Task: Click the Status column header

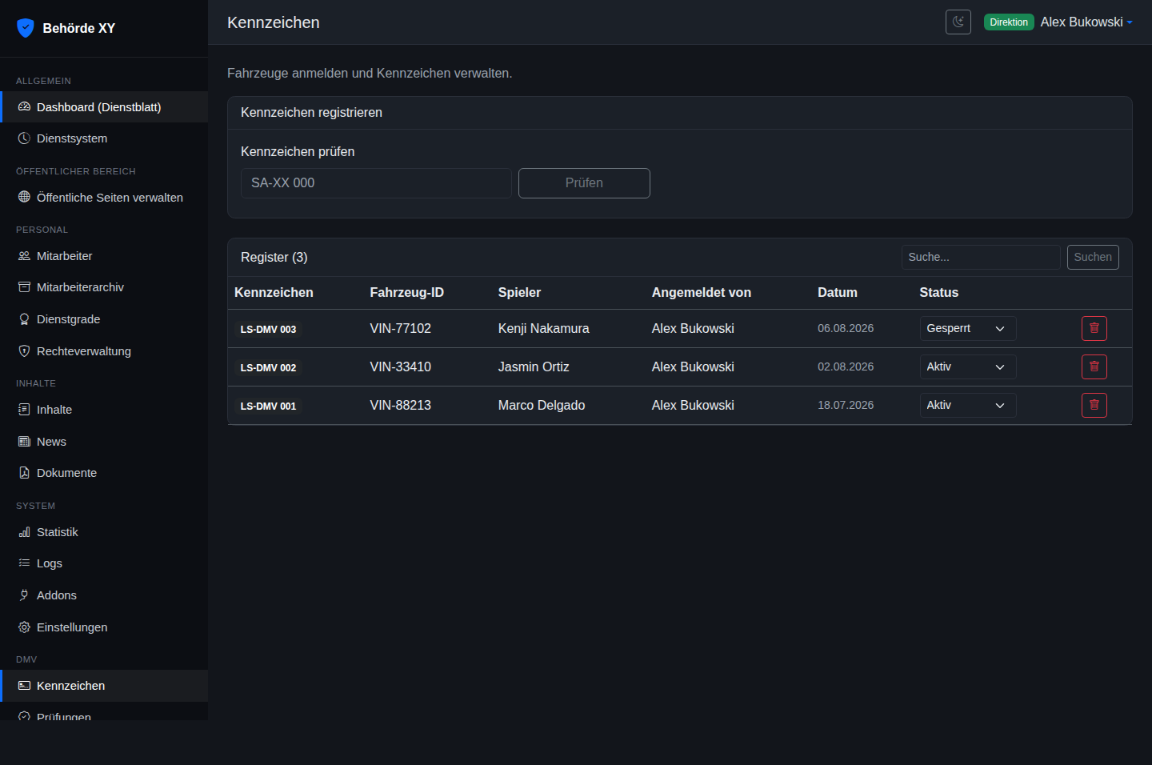Action: (939, 293)
